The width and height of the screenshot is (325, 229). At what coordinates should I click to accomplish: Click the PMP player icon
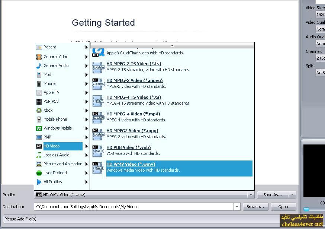39,137
